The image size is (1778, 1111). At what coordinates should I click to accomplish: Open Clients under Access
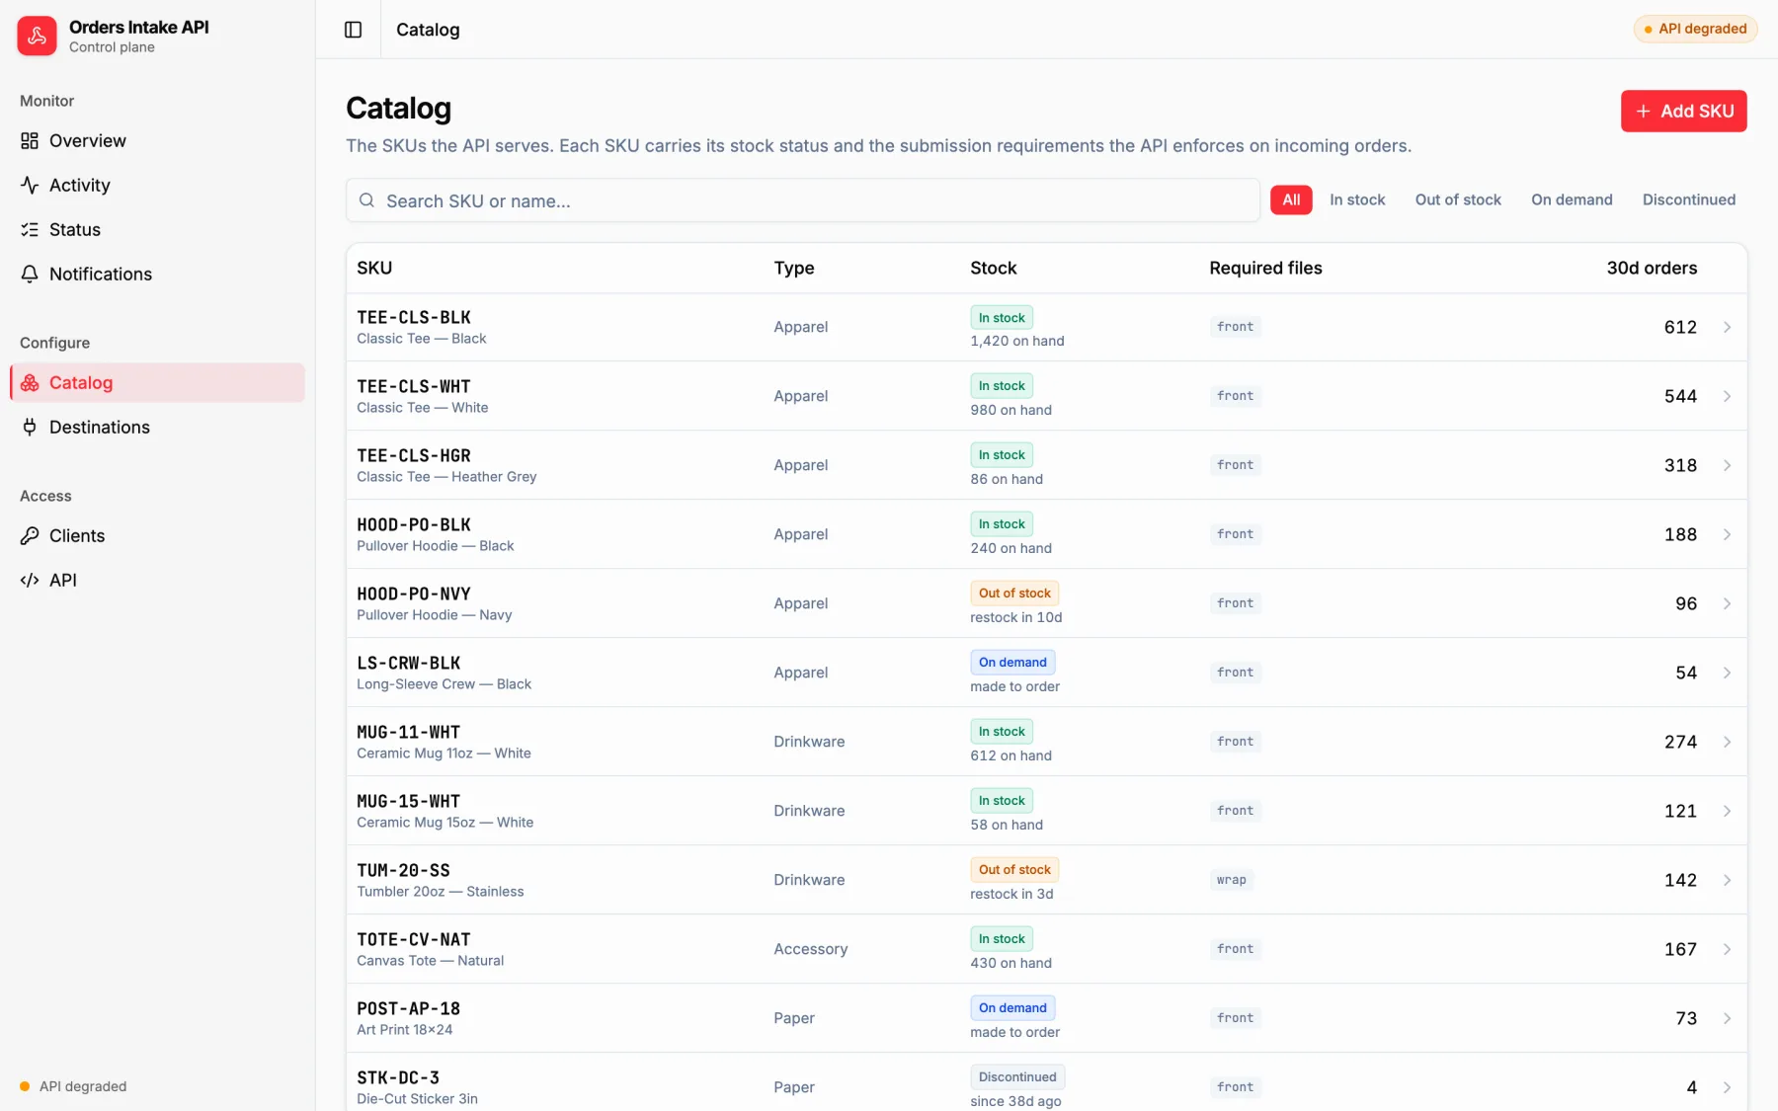pos(157,535)
